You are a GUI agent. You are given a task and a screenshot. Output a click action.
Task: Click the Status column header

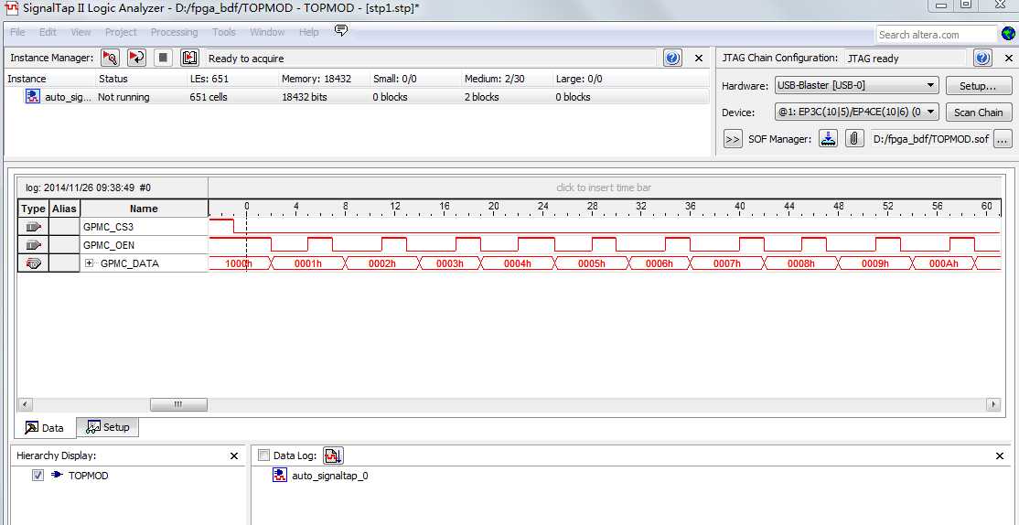[x=113, y=79]
